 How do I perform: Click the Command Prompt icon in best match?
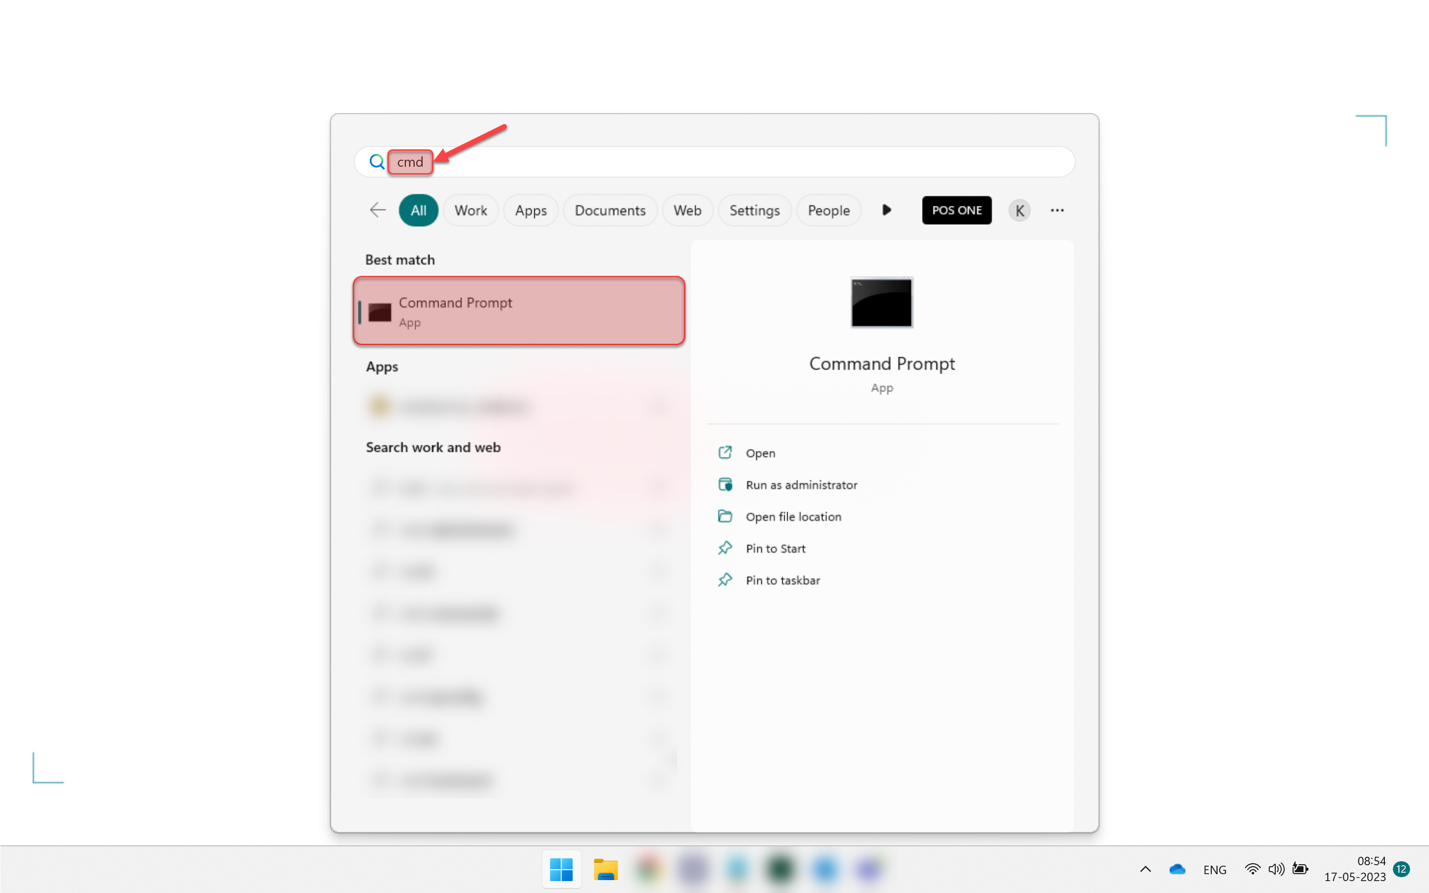(x=379, y=312)
